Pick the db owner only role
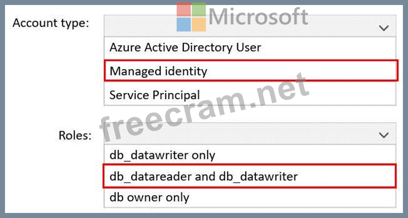 point(149,197)
